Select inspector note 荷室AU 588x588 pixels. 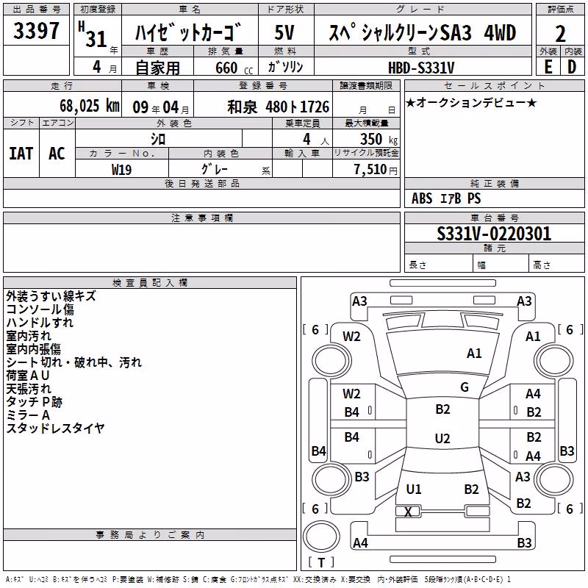coord(28,375)
